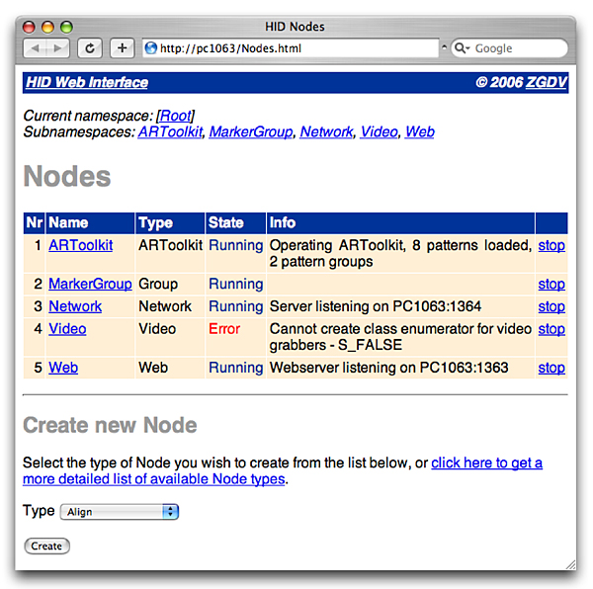Viewport: 593px width, 589px height.
Task: Open the Network subnamespace link
Action: [326, 132]
